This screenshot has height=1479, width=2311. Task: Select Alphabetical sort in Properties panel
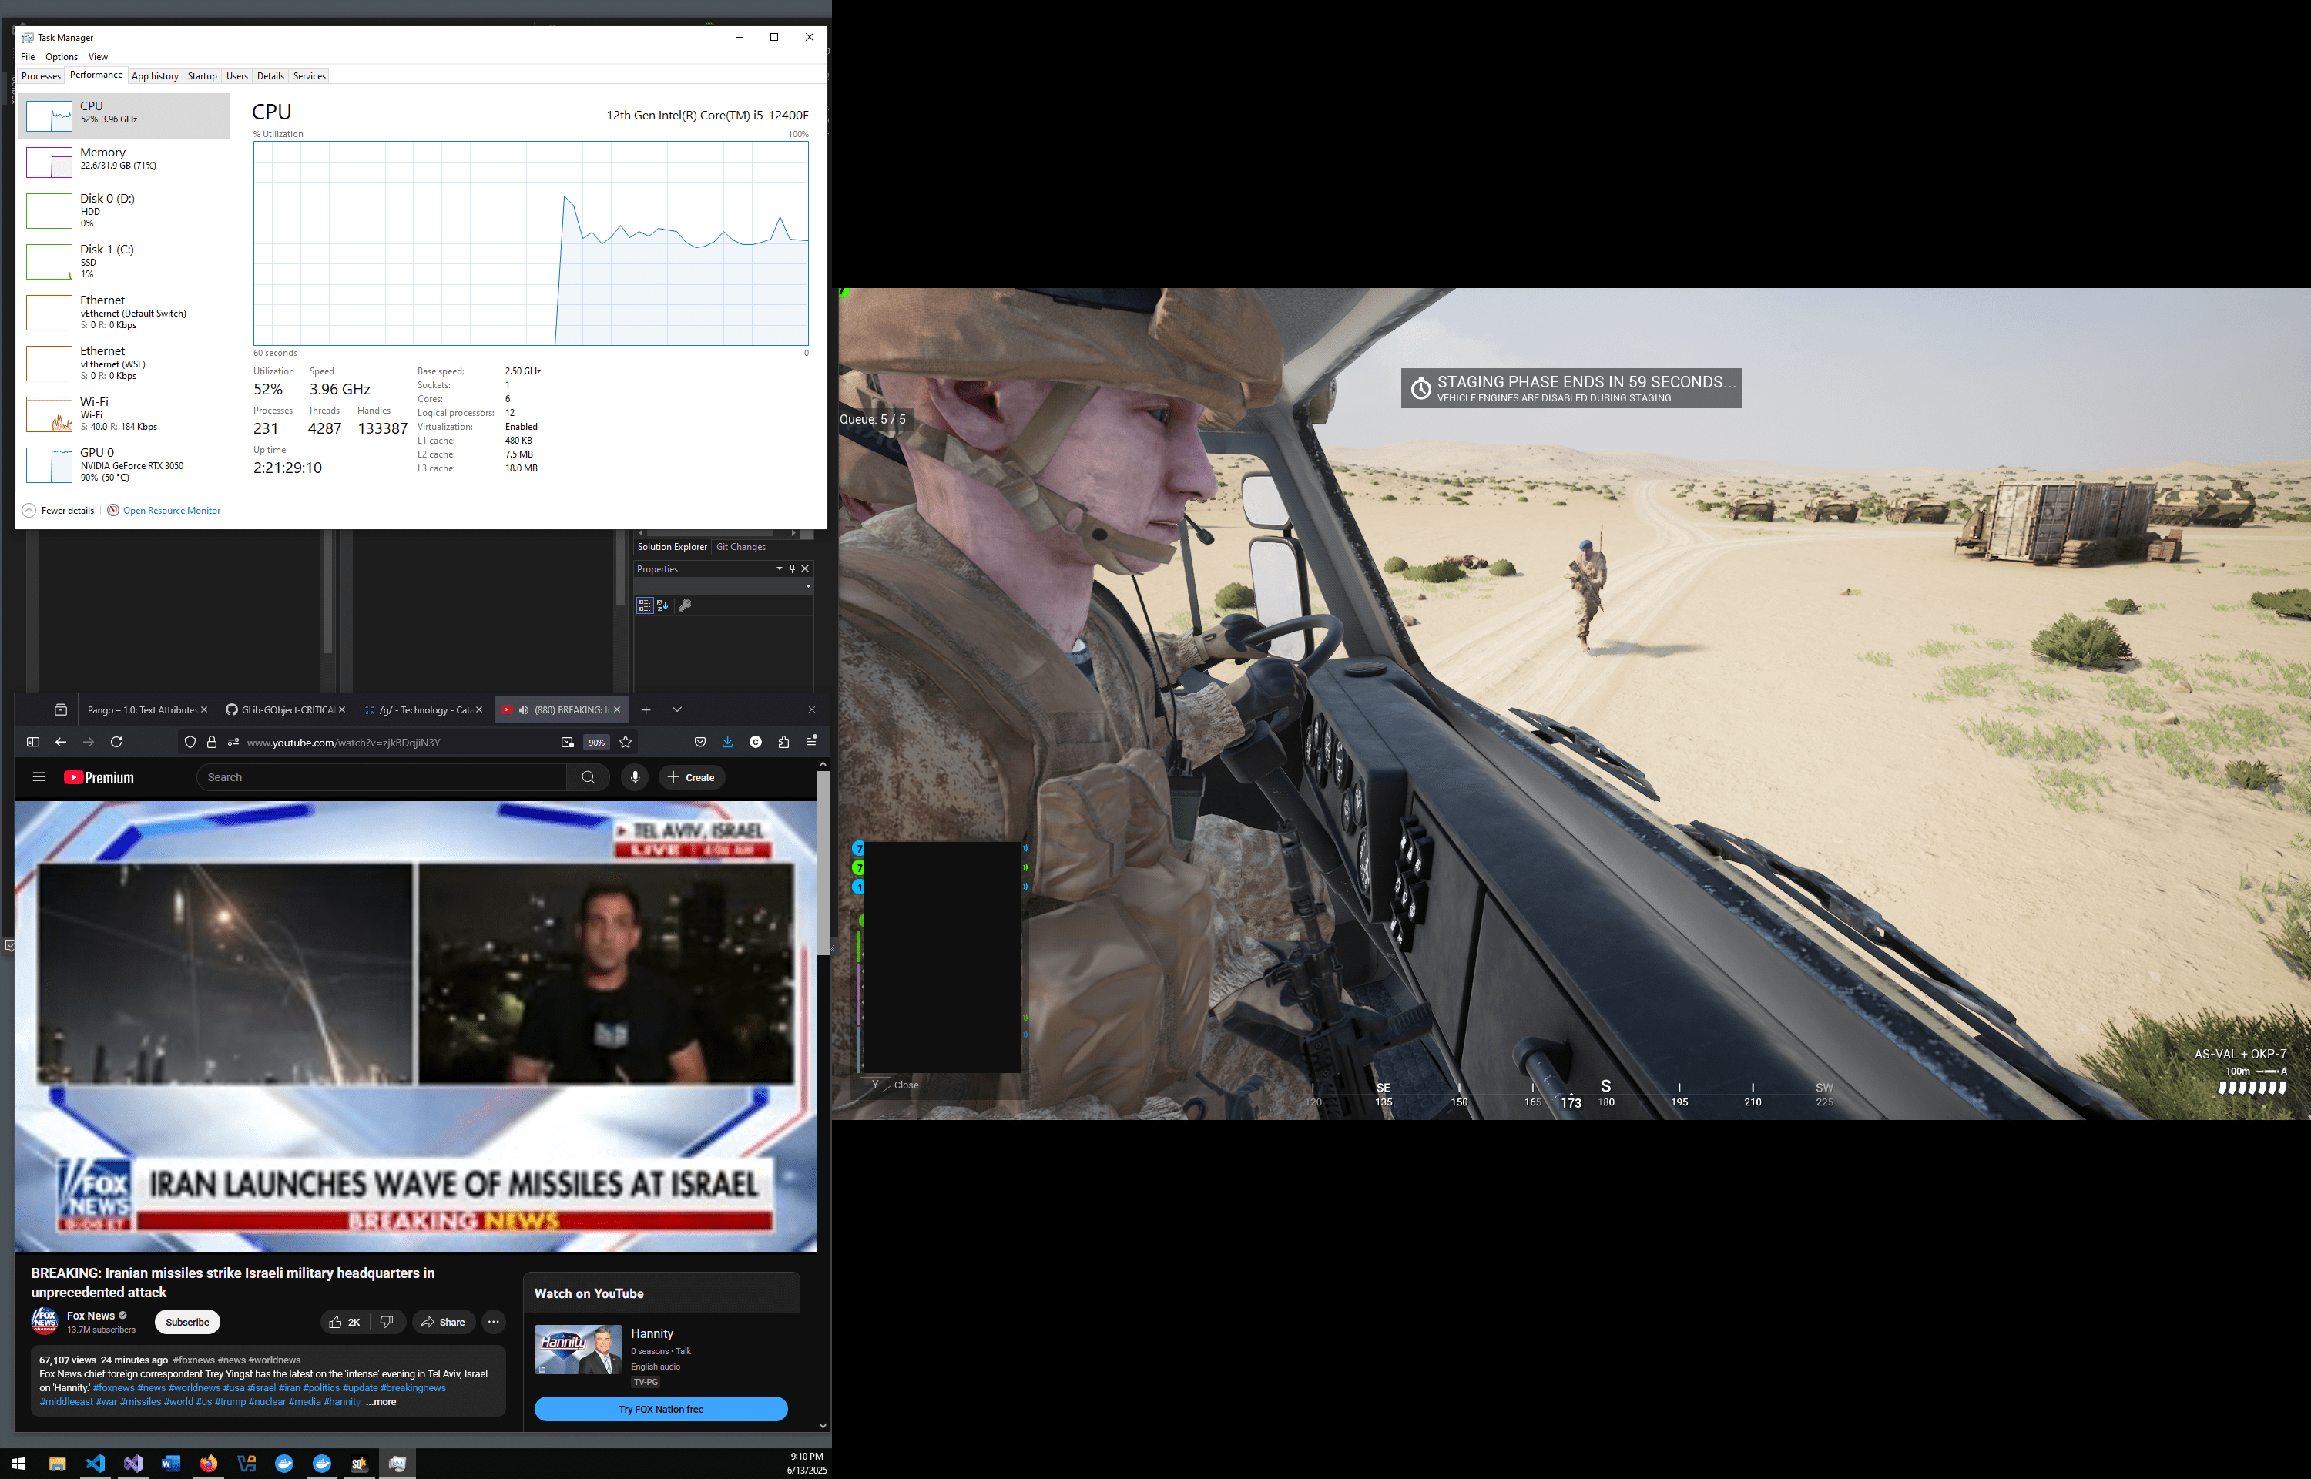(662, 605)
